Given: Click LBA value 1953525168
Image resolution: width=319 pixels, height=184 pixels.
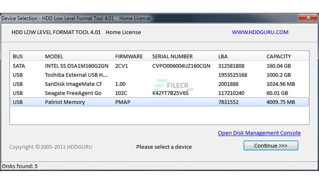Looking at the screenshot, I should tap(233, 75).
